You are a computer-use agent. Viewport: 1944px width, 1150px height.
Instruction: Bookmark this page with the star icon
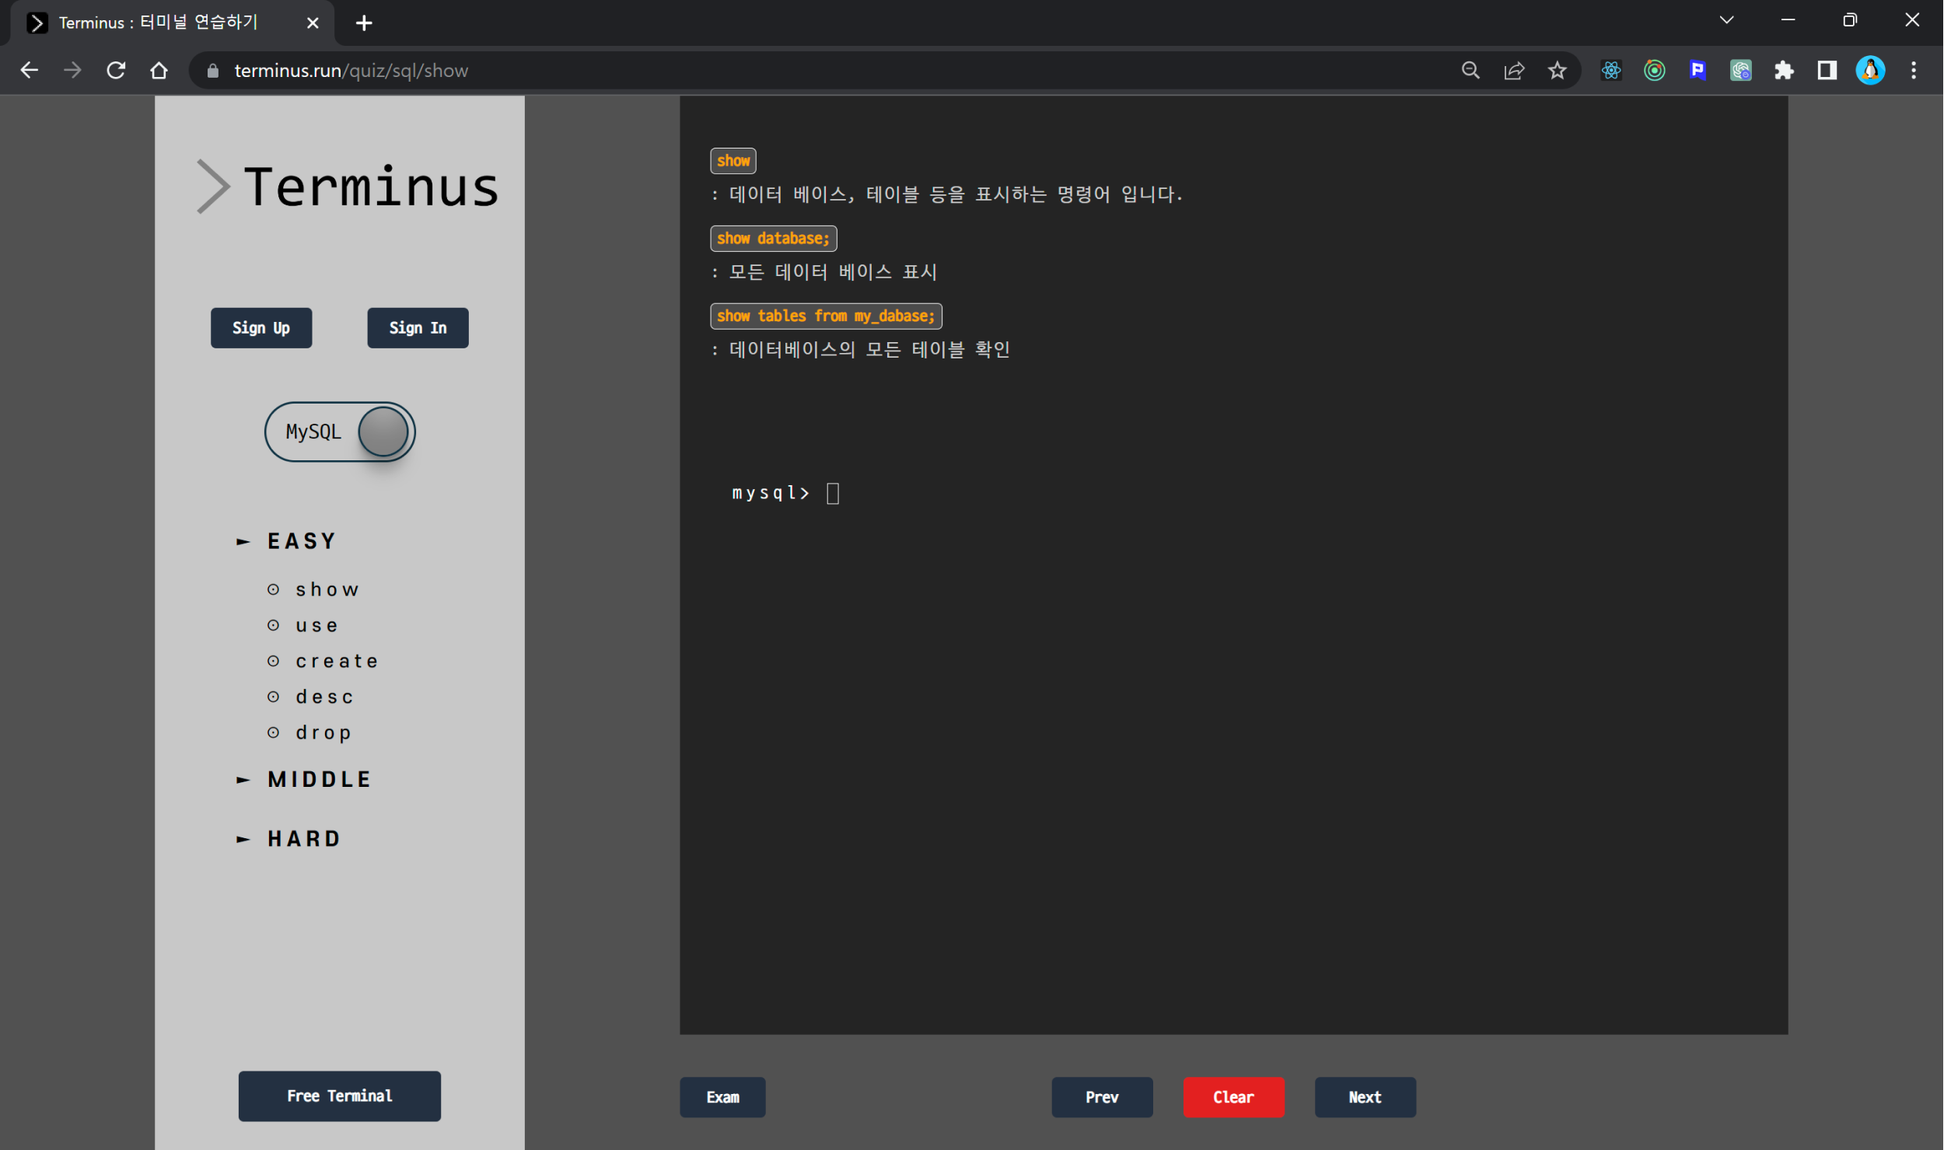tap(1557, 71)
